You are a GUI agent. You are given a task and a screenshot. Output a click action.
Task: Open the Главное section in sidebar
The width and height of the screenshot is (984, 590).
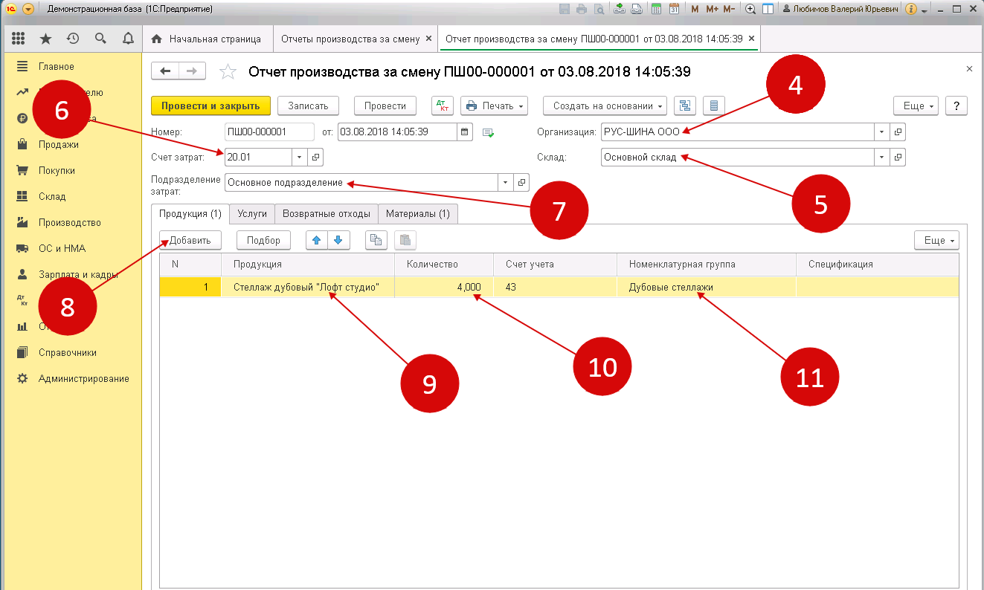(72, 67)
